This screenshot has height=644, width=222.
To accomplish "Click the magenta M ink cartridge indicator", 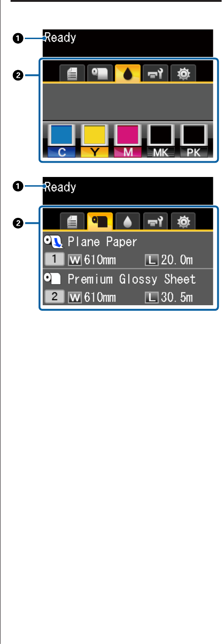I will [x=126, y=140].
